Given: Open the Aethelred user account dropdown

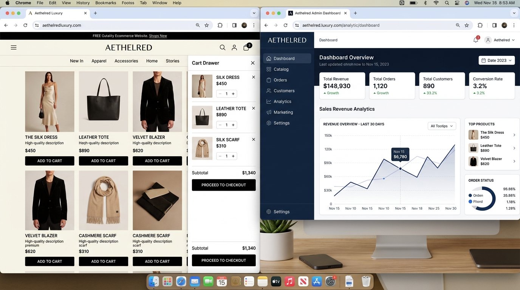Looking at the screenshot, I should (500, 40).
